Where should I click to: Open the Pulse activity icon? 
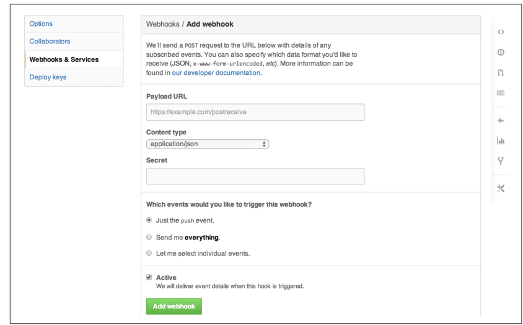pyautogui.click(x=501, y=121)
